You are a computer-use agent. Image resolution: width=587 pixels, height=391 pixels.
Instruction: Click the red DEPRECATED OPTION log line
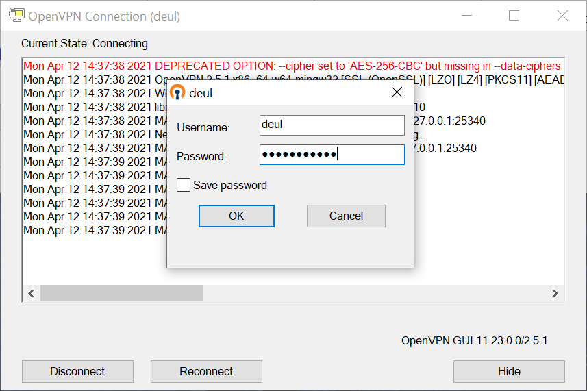point(292,66)
